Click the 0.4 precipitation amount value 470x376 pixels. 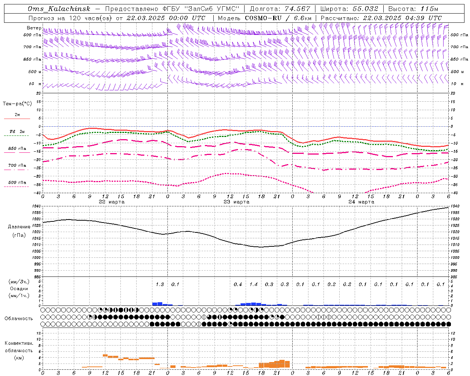238,285
